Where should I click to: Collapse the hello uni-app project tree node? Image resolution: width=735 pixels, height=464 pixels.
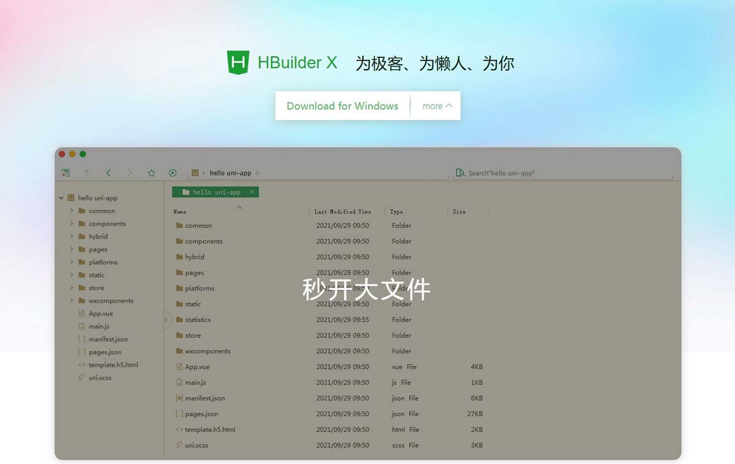tap(61, 198)
